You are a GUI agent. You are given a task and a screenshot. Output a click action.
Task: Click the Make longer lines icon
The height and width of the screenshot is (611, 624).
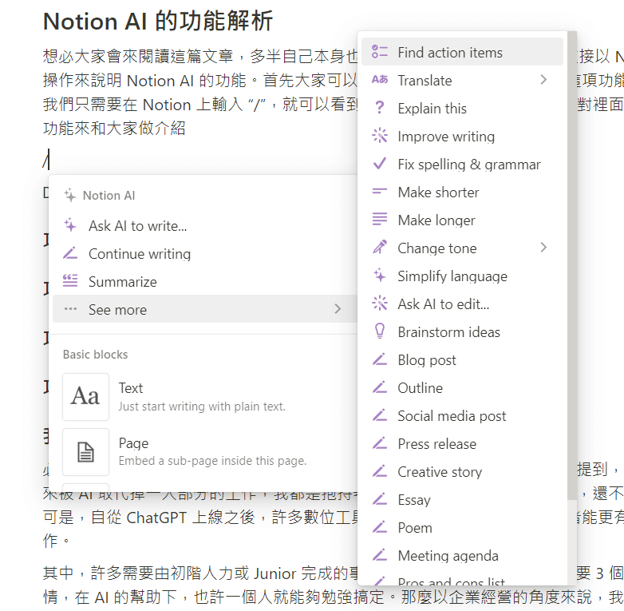(380, 220)
